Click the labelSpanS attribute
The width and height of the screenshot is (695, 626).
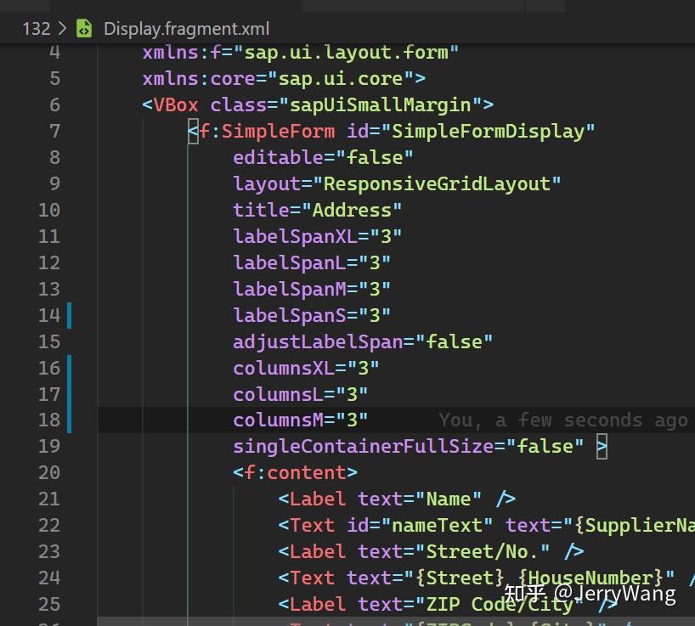(290, 315)
